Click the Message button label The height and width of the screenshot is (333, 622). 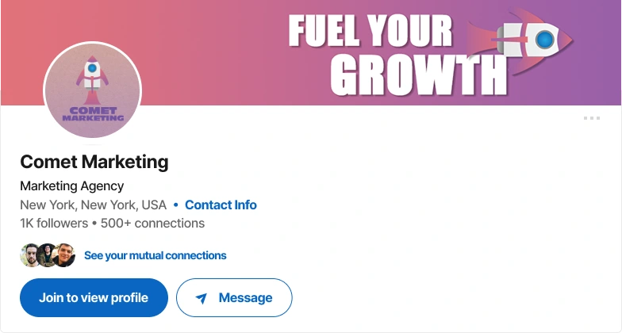(x=246, y=298)
